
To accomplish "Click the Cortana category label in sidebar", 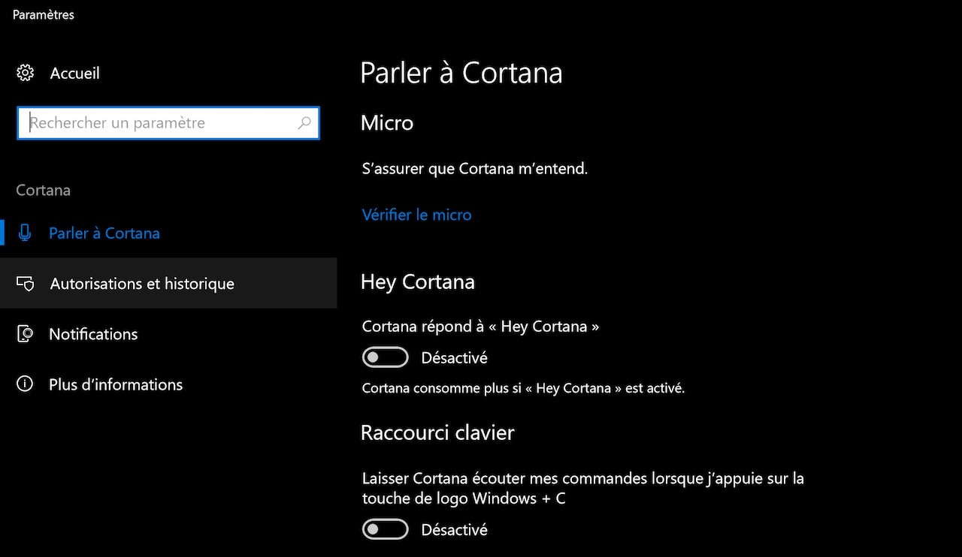I will coord(43,190).
